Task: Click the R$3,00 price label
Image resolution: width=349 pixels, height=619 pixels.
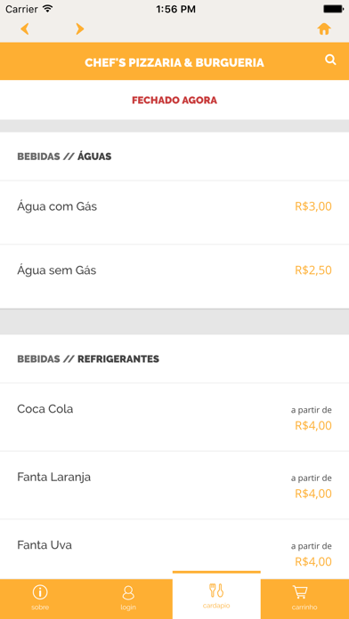Action: (313, 206)
